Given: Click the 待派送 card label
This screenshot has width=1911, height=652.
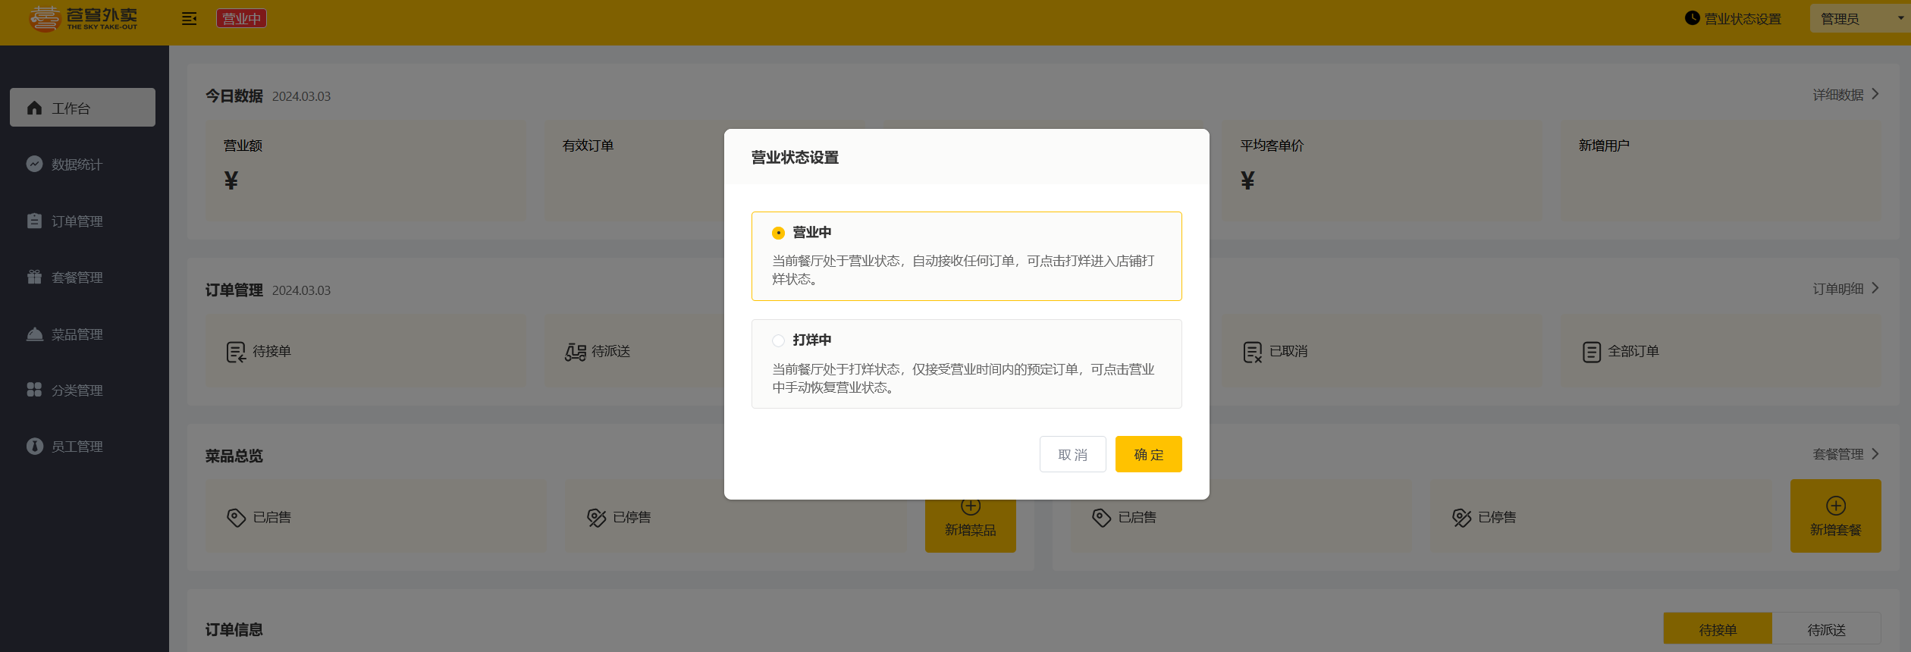Looking at the screenshot, I should pyautogui.click(x=610, y=351).
